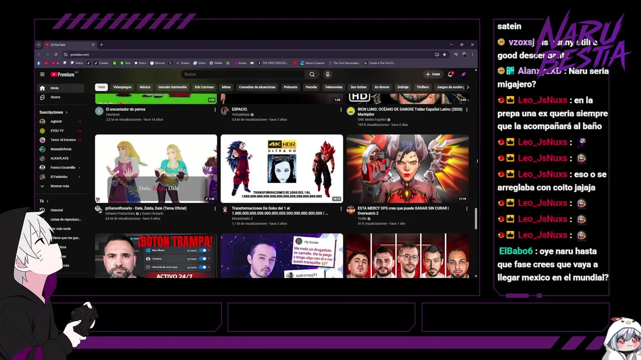Viewport: 641px width, 360px height.
Task: Open the YouTube hamburger guide menu
Action: 42,74
